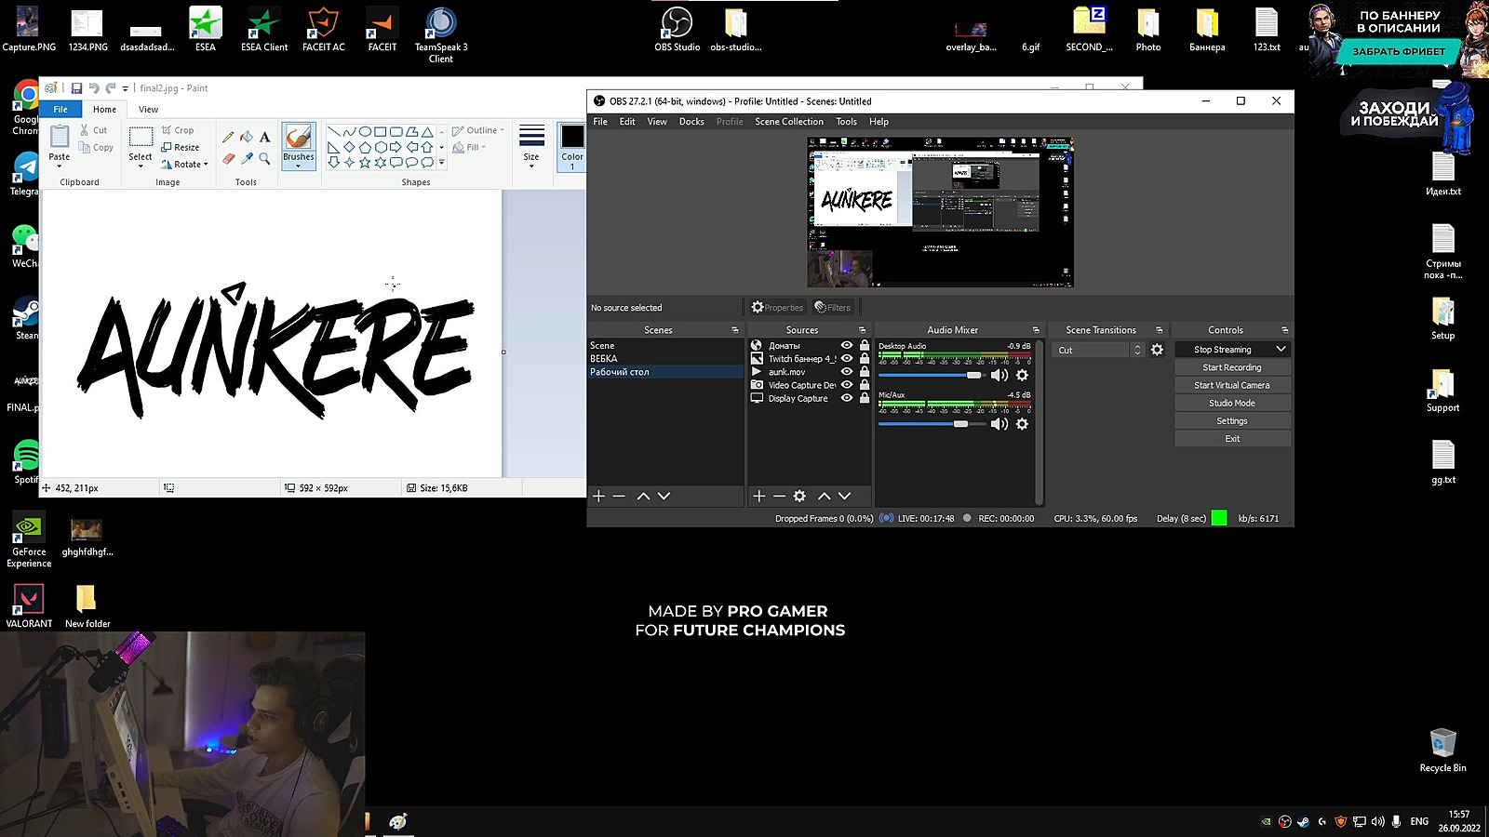This screenshot has width=1489, height=837.
Task: Customize Paint quick access toolbar dropdown
Action: (x=126, y=89)
